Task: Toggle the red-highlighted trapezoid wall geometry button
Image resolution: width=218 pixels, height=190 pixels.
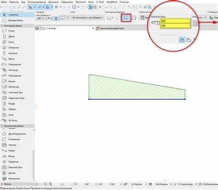Action: 126,18
